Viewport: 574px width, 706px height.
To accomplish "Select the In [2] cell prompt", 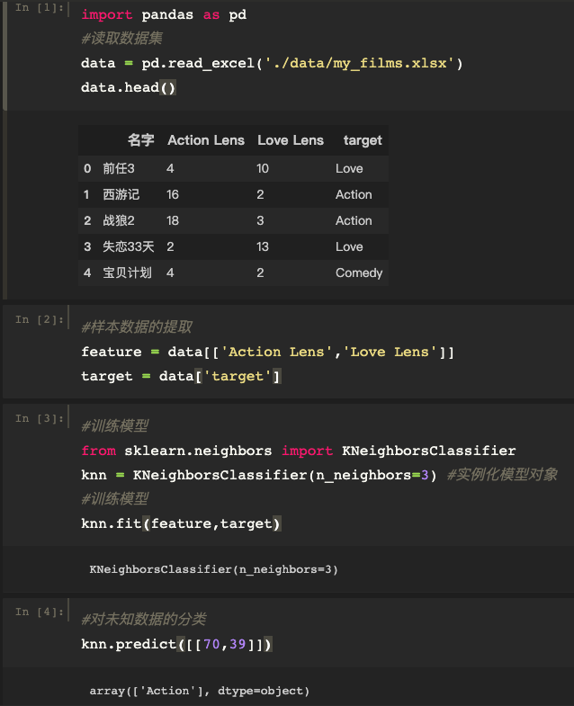I will (x=40, y=319).
